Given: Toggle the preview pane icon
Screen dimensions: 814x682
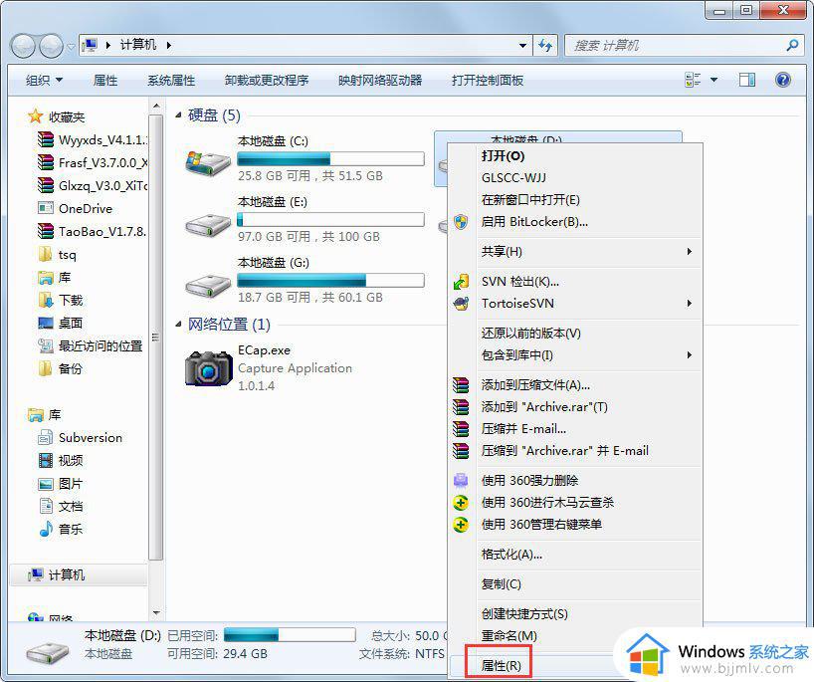Looking at the screenshot, I should [x=747, y=80].
